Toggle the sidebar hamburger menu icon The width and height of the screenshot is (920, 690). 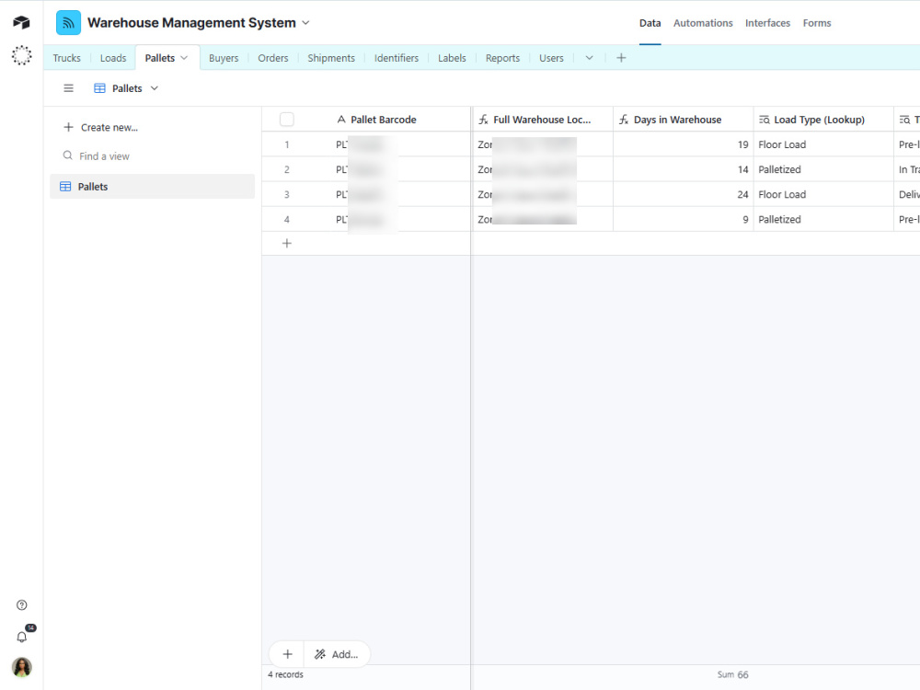pos(69,88)
